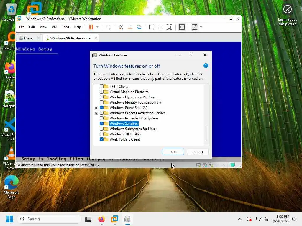Click the hard disk status icon in VMware
This screenshot has width=302, height=226.
[x=198, y=165]
